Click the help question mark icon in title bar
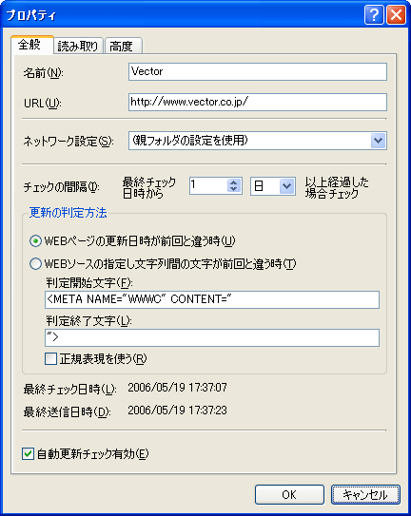 coord(374,15)
